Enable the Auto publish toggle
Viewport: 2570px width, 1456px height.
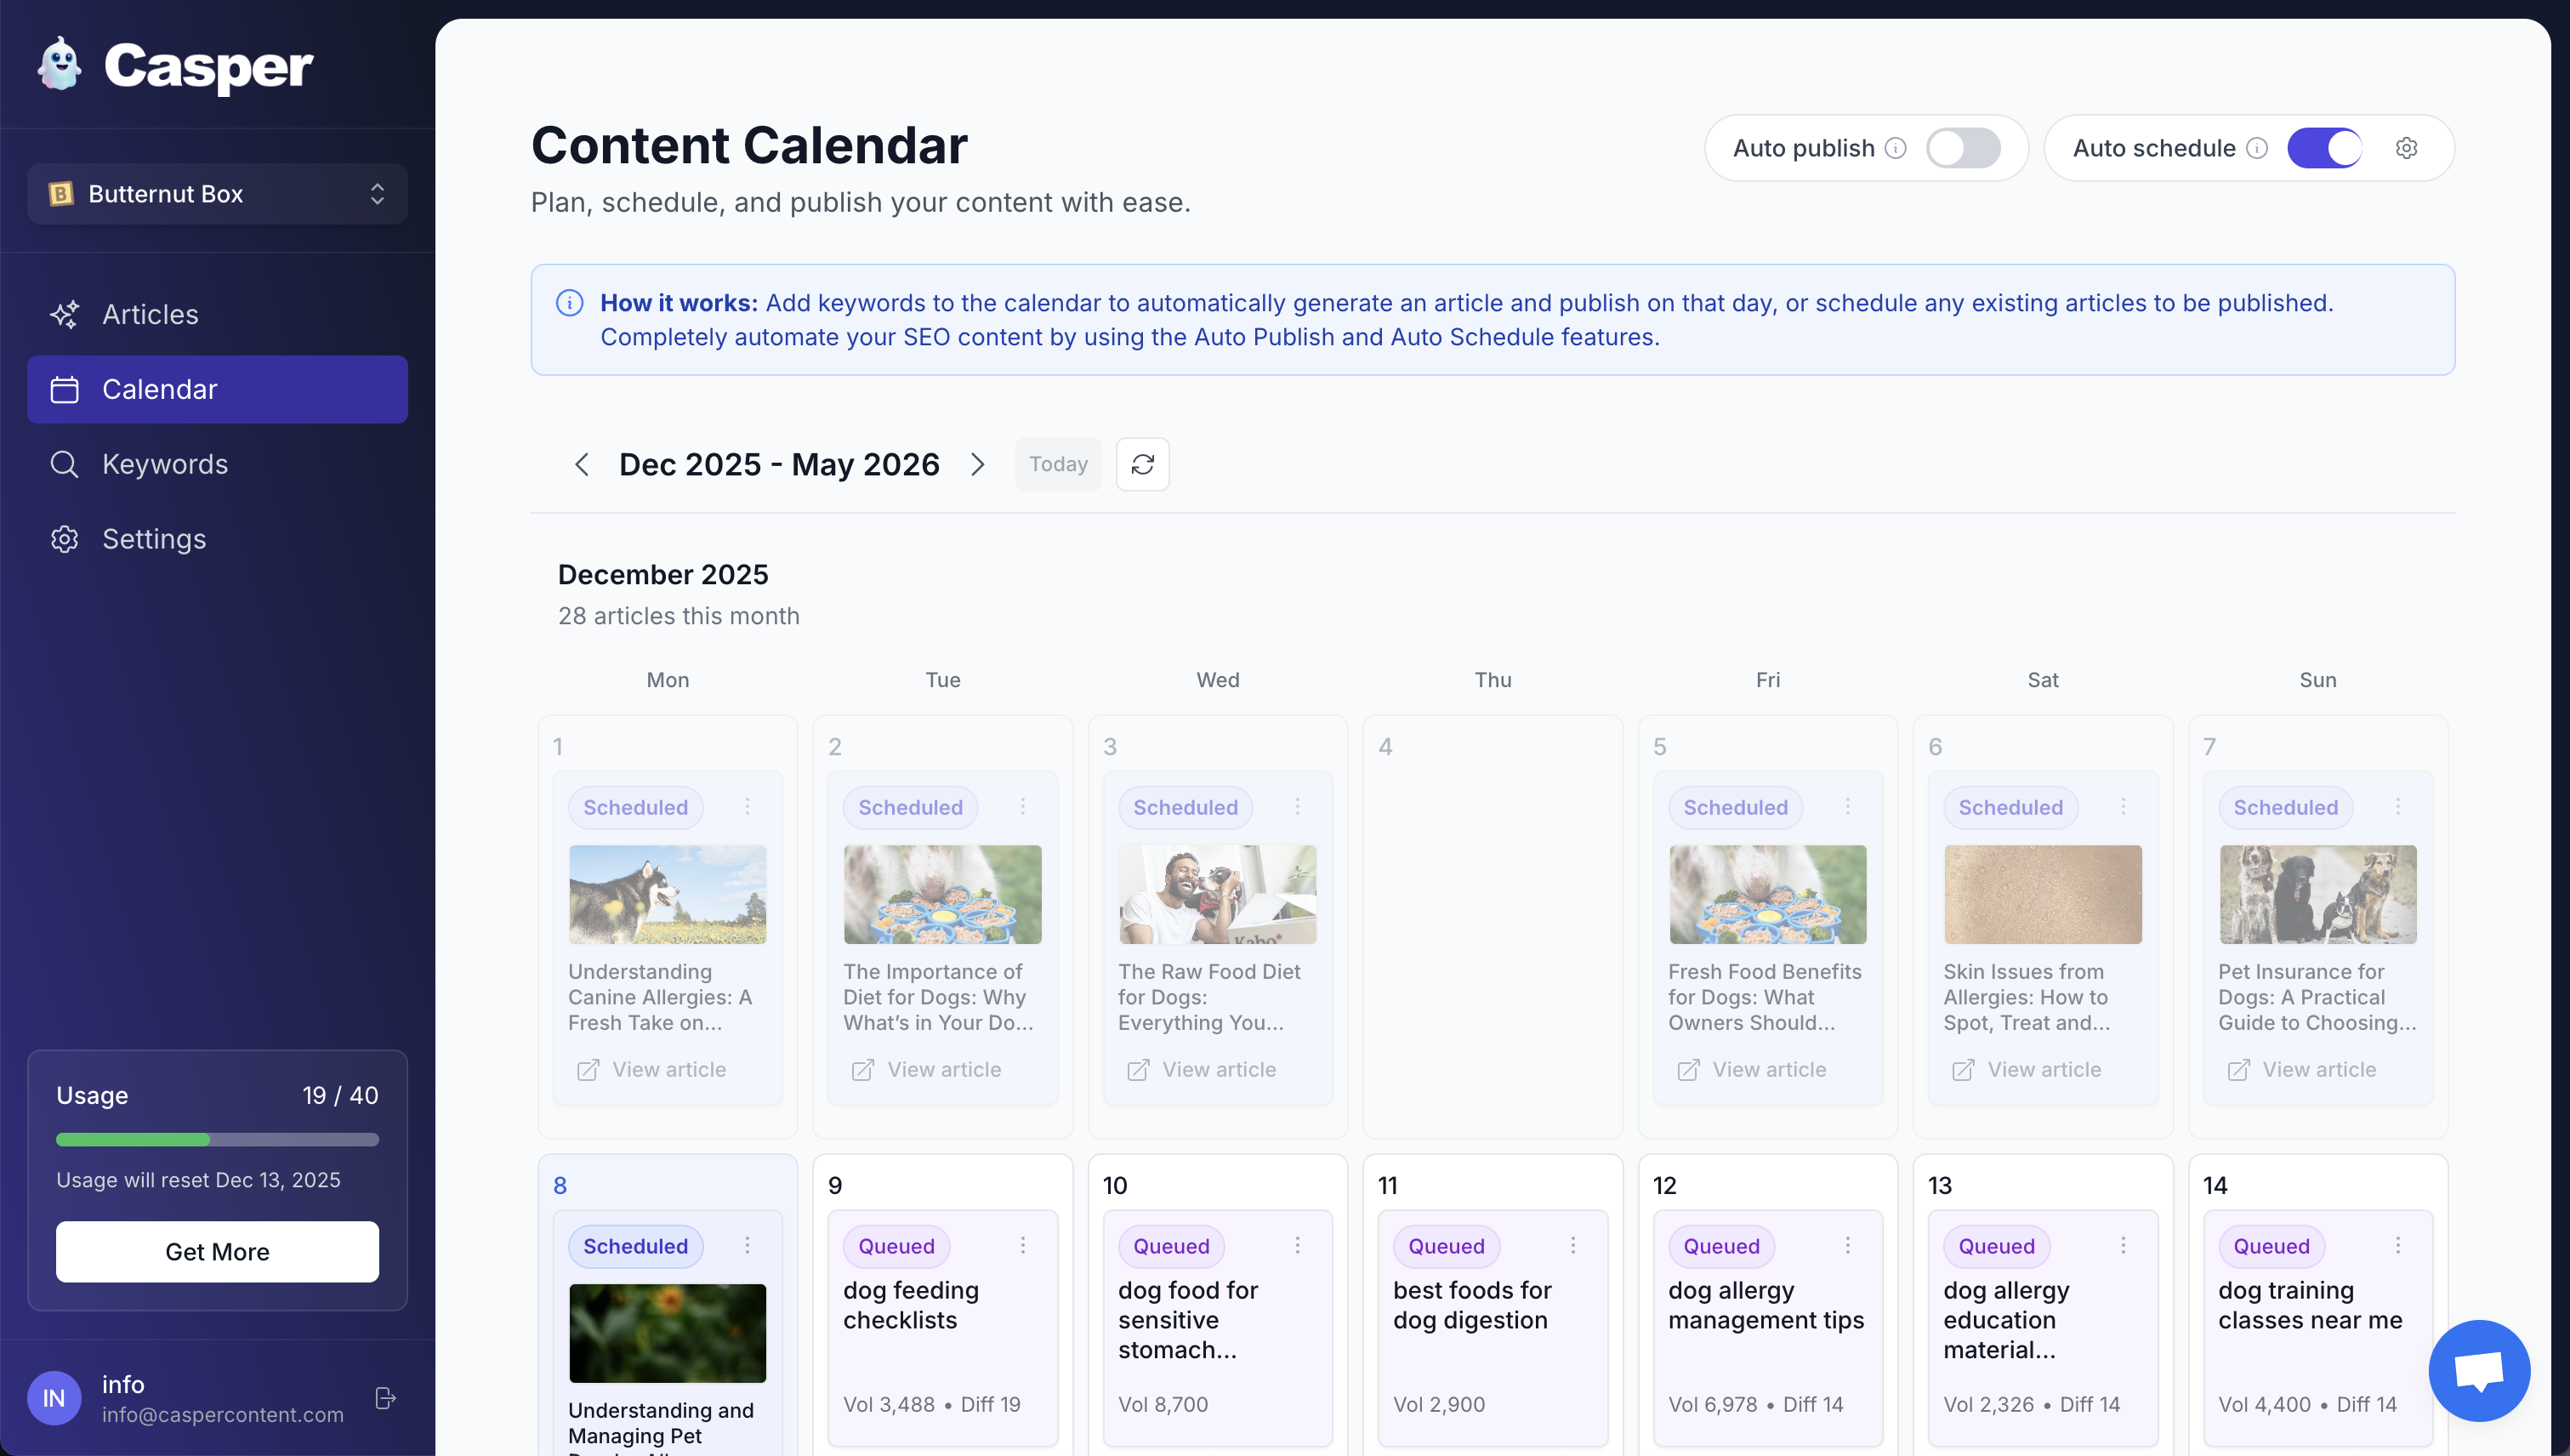point(1963,147)
